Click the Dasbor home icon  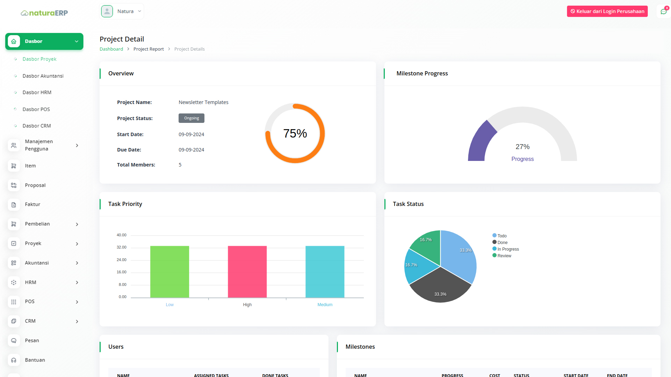[x=14, y=41]
